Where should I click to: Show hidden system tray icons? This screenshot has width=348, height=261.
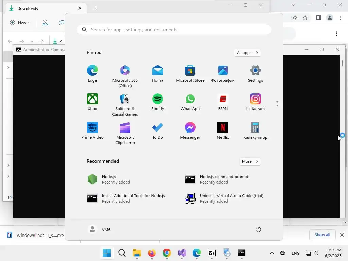pos(272,253)
